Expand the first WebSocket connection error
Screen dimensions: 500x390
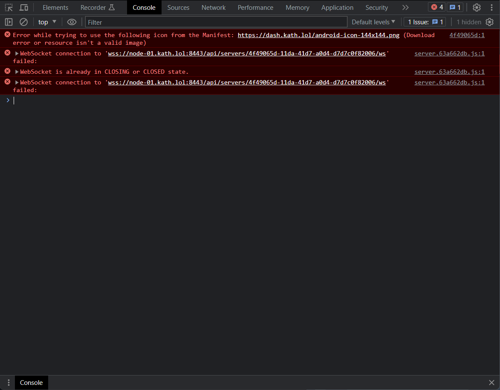click(16, 53)
